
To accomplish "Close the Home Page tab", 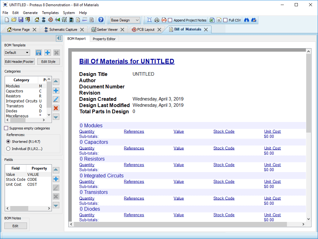I will click(34, 30).
